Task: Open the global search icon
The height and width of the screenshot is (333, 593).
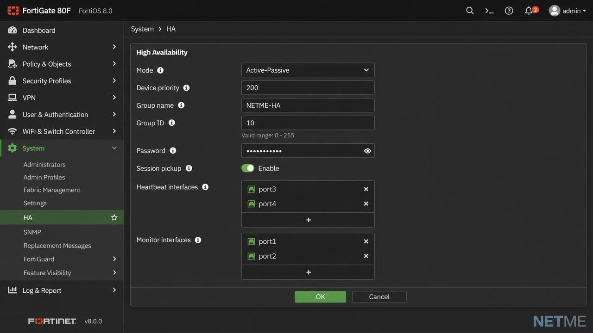Action: (x=470, y=11)
